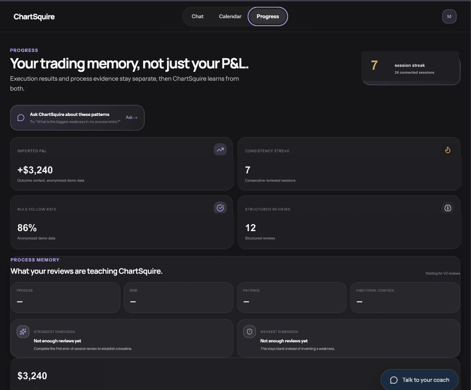This screenshot has width=471, height=390.
Task: Click the chat icon in Talk to your coach
Action: point(394,380)
